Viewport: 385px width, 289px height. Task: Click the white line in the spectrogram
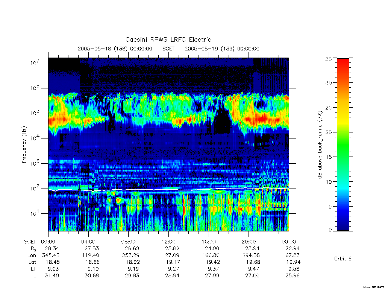coord(168,190)
